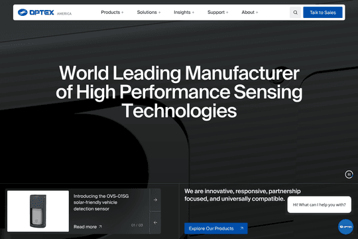Open the OPTEX chat bubble icon
Viewport: 358px width, 239px height.
coord(345,226)
